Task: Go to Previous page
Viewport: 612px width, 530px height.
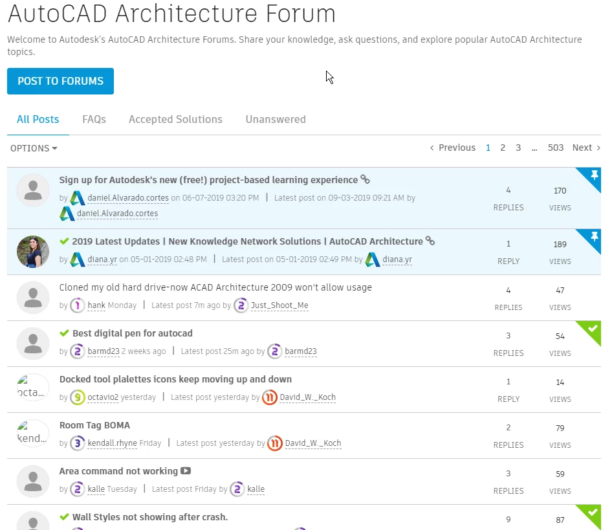Action: [453, 148]
